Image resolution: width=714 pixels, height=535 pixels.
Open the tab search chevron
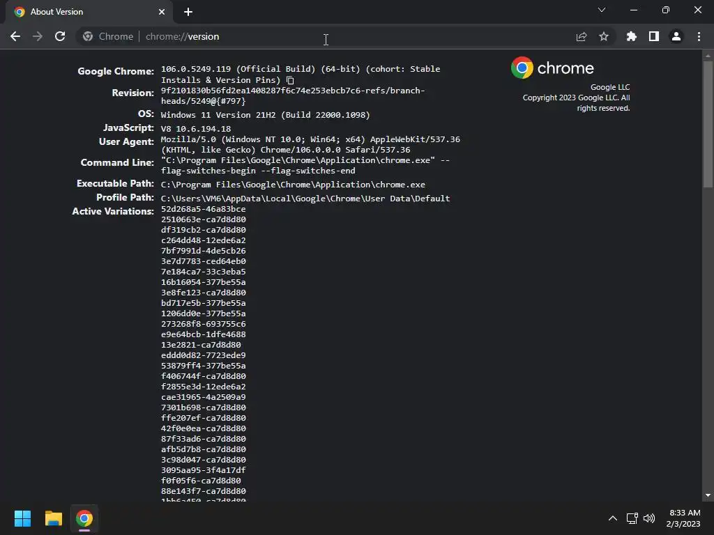pos(602,10)
